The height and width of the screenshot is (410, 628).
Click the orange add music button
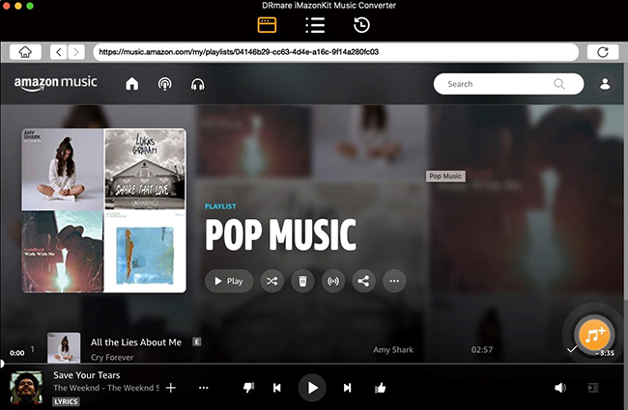point(594,335)
